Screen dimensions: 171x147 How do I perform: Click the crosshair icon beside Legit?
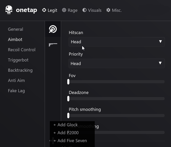point(44,10)
